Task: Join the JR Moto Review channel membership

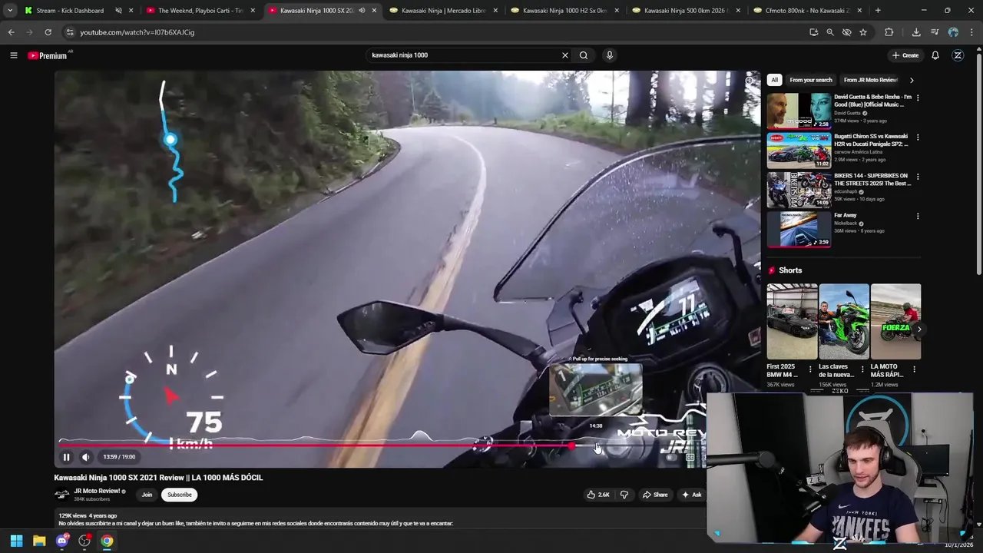Action: 147,495
